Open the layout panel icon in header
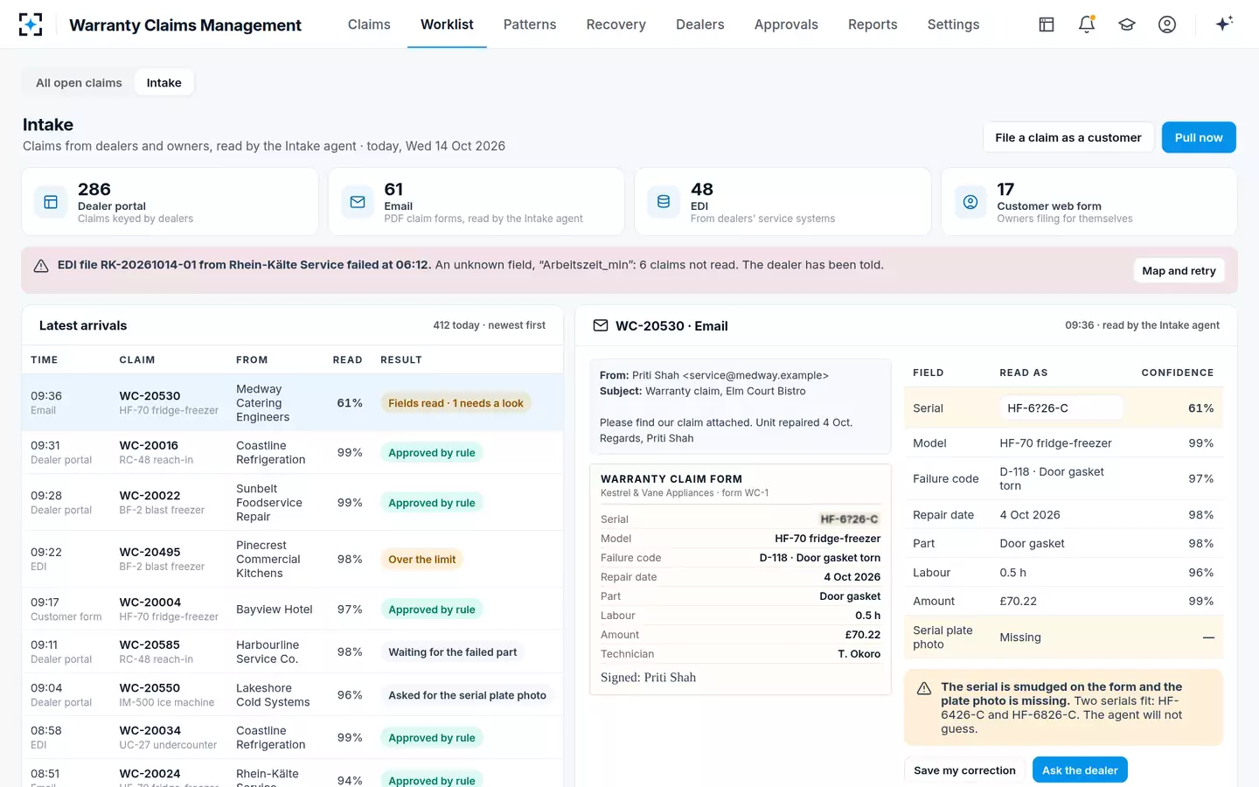 pyautogui.click(x=1047, y=24)
